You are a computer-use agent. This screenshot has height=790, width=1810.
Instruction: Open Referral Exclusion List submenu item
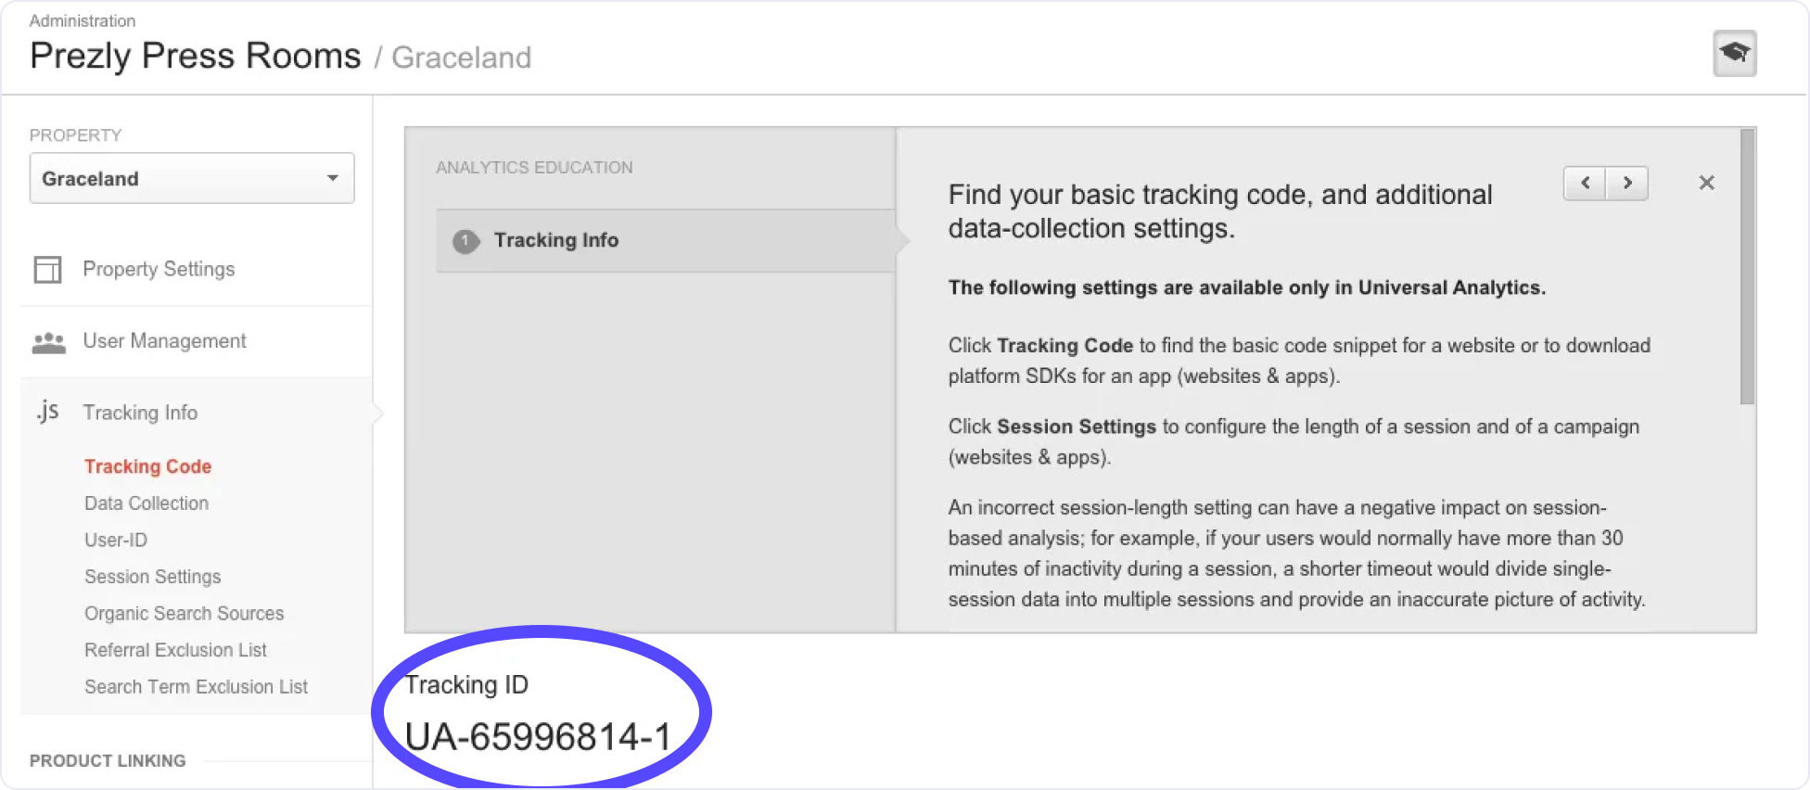[175, 650]
